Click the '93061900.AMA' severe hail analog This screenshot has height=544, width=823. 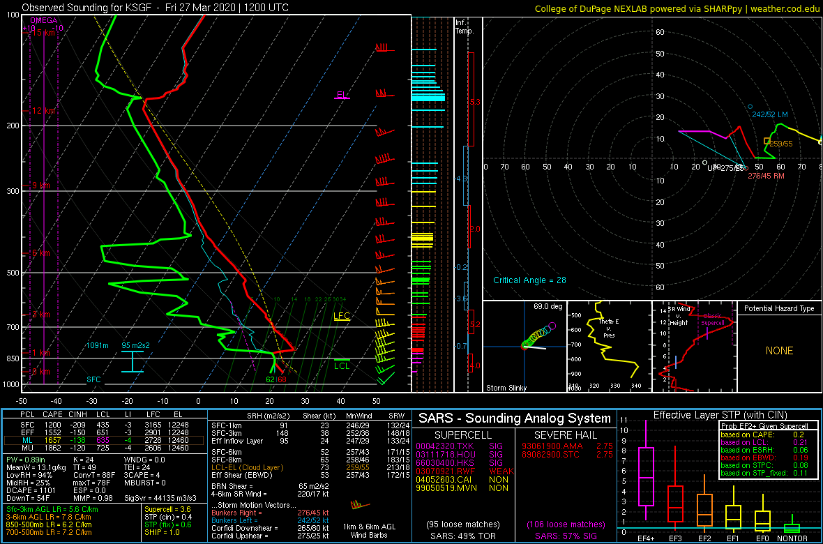coord(548,446)
